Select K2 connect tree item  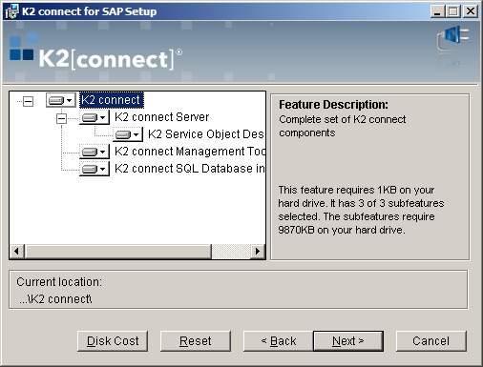click(x=112, y=100)
